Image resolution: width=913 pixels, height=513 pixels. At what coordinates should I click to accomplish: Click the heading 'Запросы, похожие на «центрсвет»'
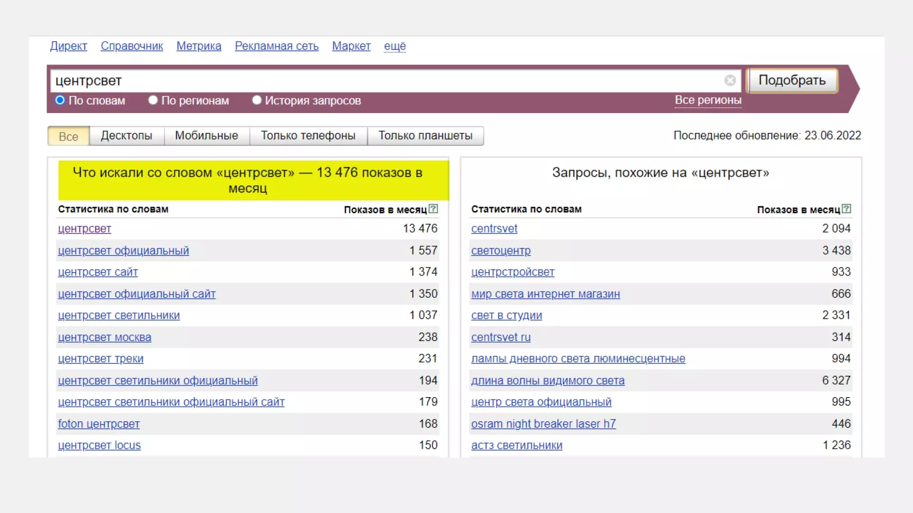coord(660,173)
